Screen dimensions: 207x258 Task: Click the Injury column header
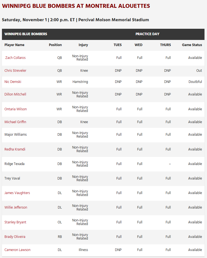[x=83, y=45]
